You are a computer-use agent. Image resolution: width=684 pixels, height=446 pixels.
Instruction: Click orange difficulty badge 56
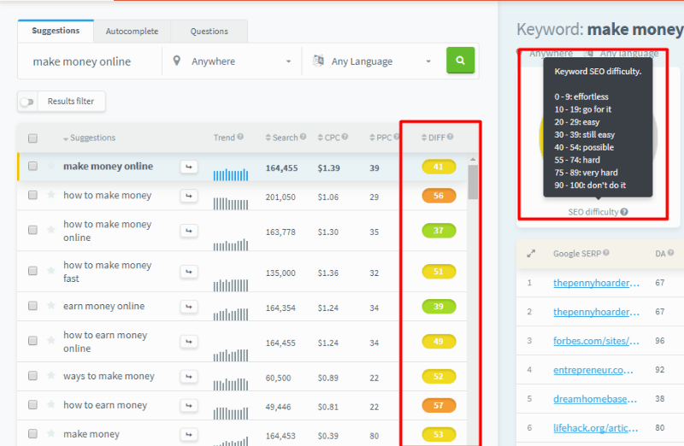[439, 196]
